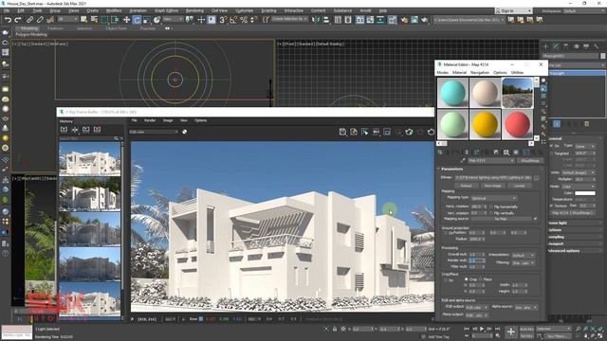
Task: Click the region render icon in frame buffer
Action: (387, 133)
